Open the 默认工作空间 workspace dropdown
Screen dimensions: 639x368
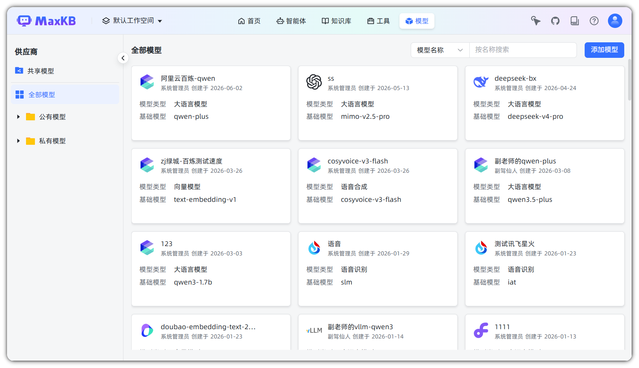tap(132, 21)
